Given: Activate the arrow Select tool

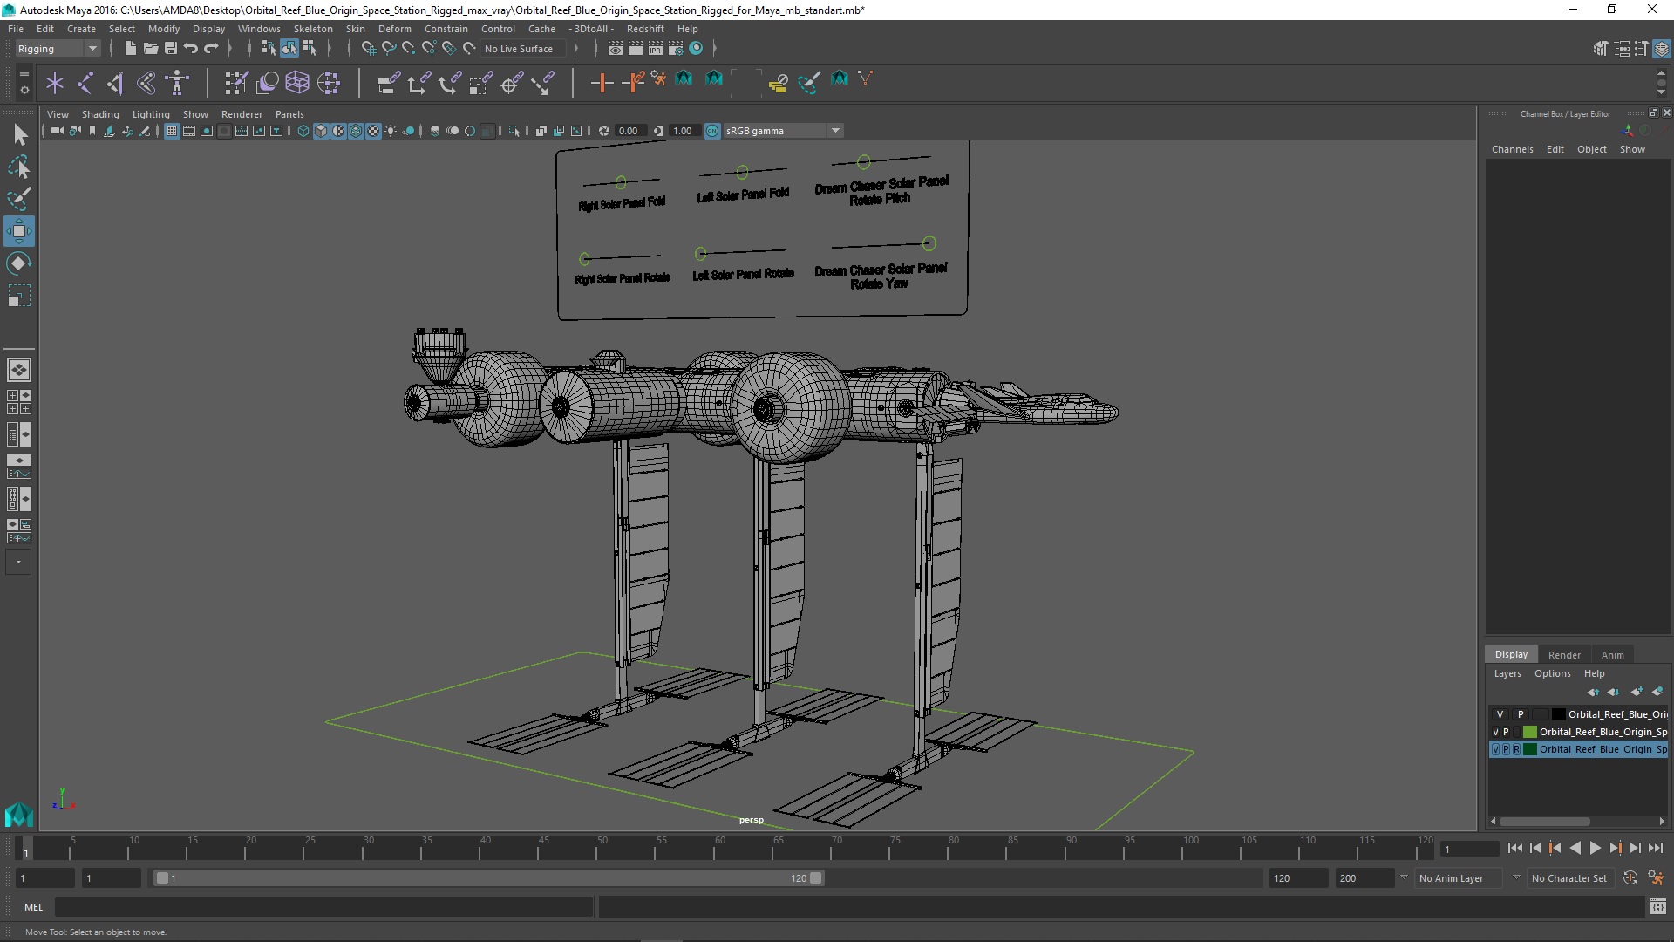Looking at the screenshot, I should 18,134.
